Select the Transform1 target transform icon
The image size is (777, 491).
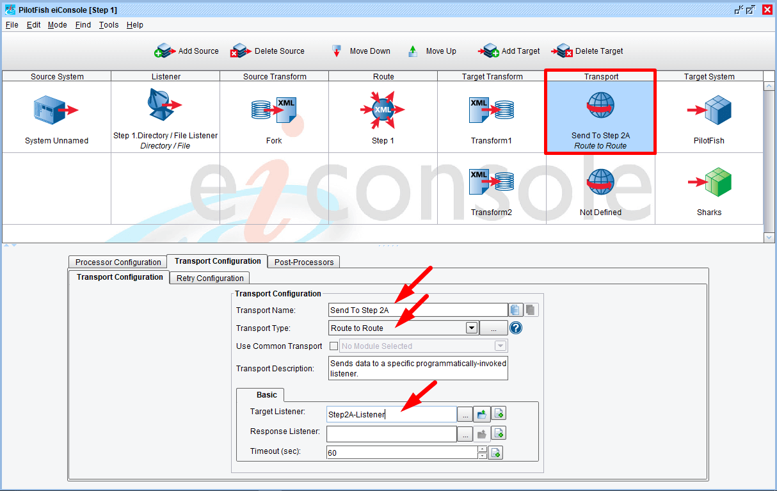(x=492, y=110)
